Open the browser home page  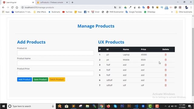pos(17,7)
